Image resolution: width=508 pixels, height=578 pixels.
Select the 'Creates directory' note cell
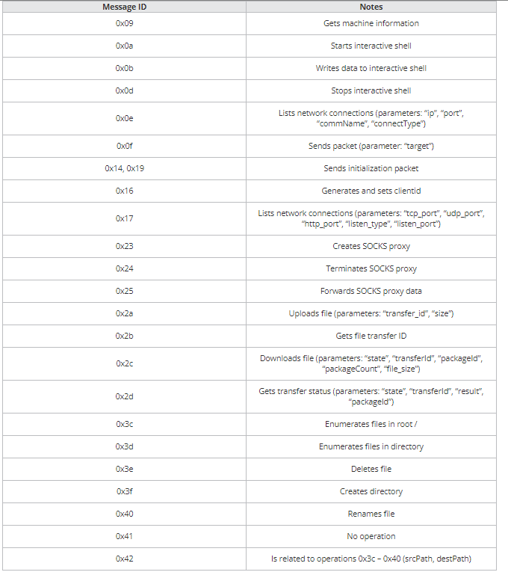(x=371, y=492)
